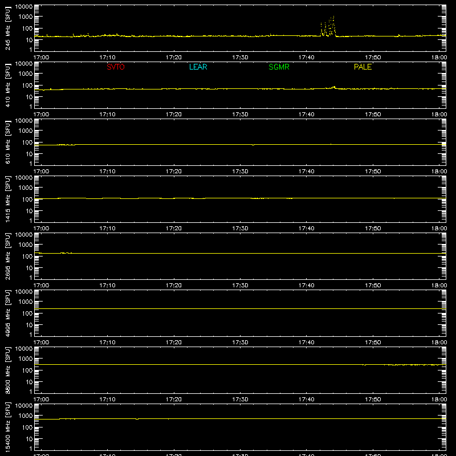Select the 15400 MHz [SFU] axis label
The width and height of the screenshot is (456, 456).
(x=7, y=427)
